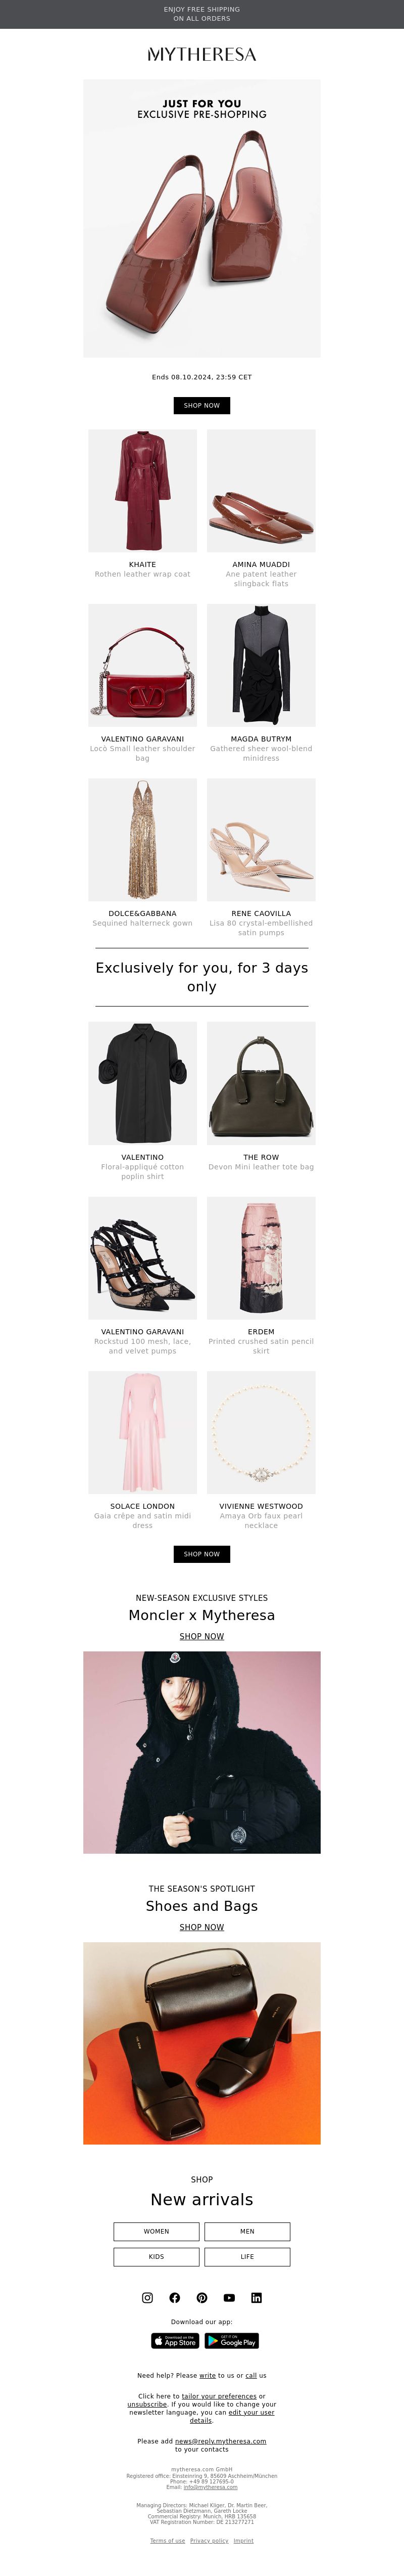The width and height of the screenshot is (404, 2576).
Task: Get the app on Google Play badge
Action: [231, 2340]
